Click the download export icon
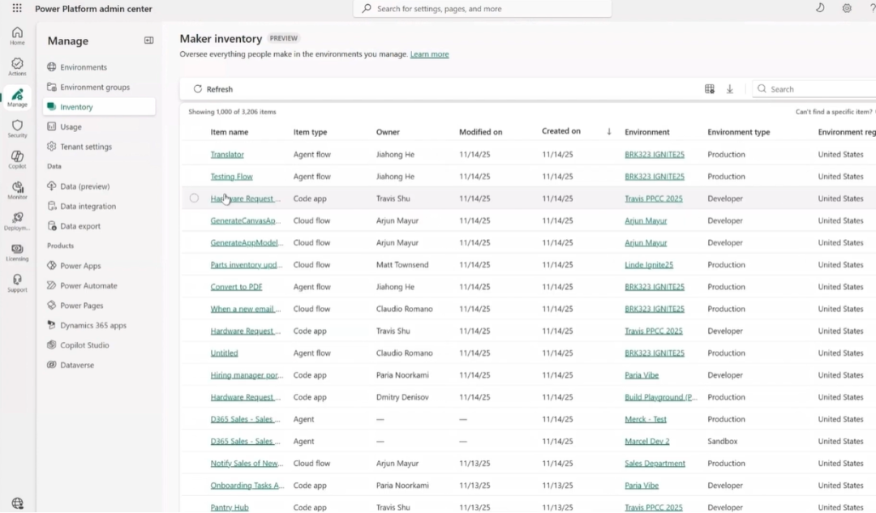 (x=730, y=89)
